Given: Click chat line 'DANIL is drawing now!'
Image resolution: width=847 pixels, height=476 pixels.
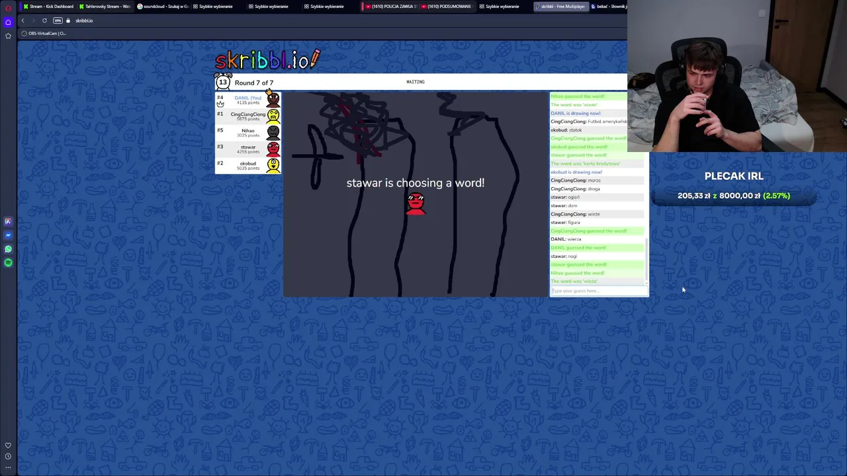Looking at the screenshot, I should pyautogui.click(x=576, y=113).
